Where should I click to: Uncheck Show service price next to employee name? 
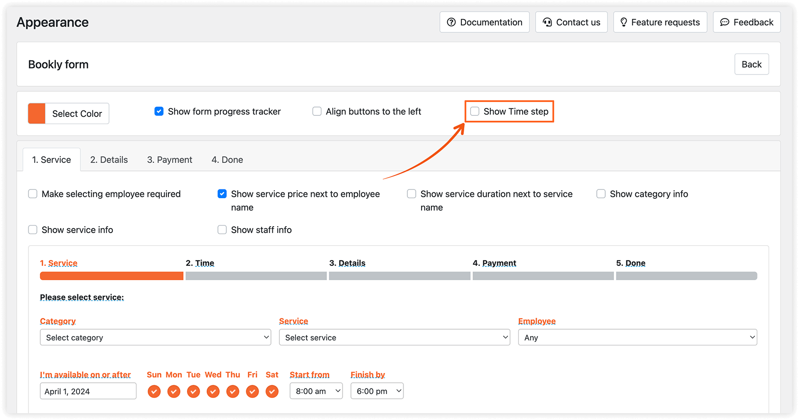click(222, 194)
